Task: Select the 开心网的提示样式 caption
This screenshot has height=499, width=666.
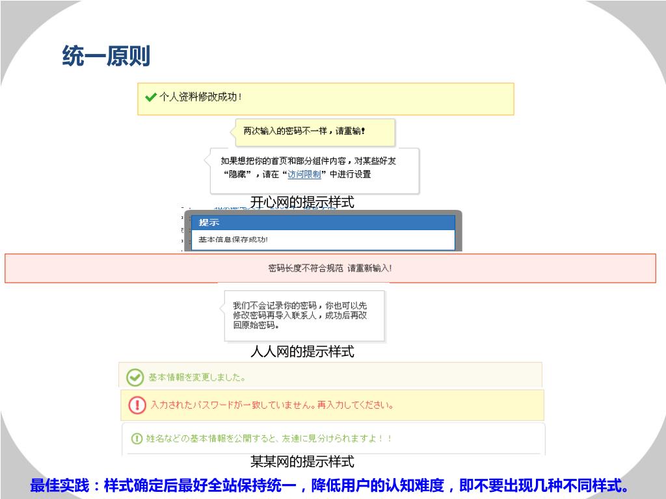Action: point(302,203)
